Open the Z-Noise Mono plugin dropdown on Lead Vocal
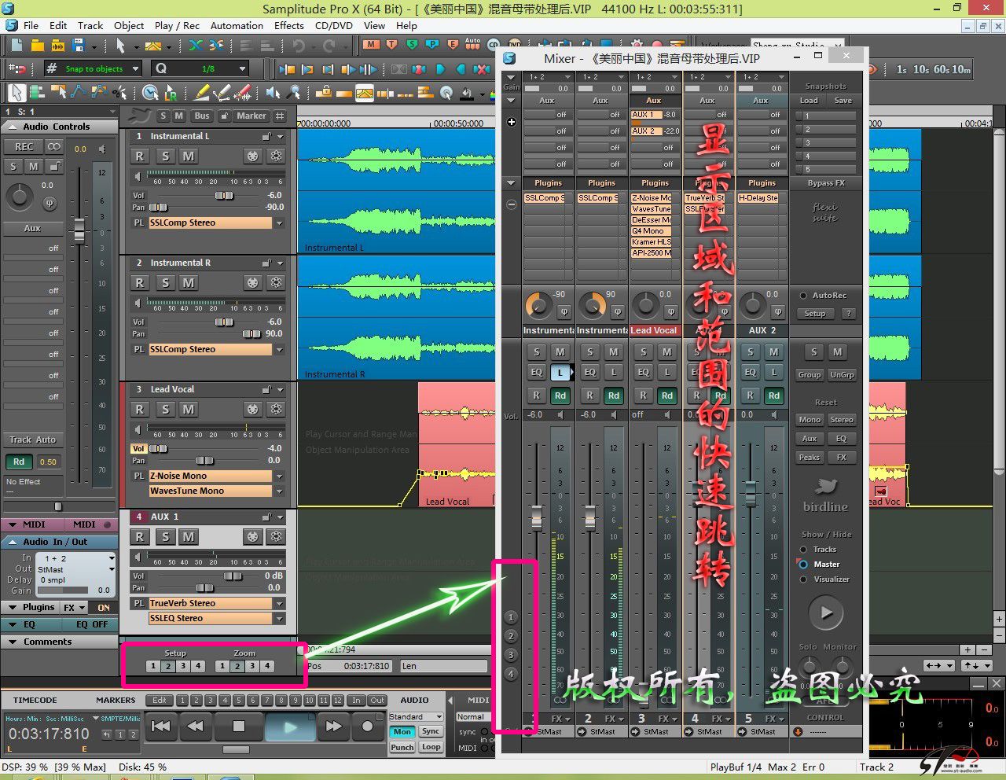Viewport: 1006px width, 780px height. pyautogui.click(x=279, y=476)
